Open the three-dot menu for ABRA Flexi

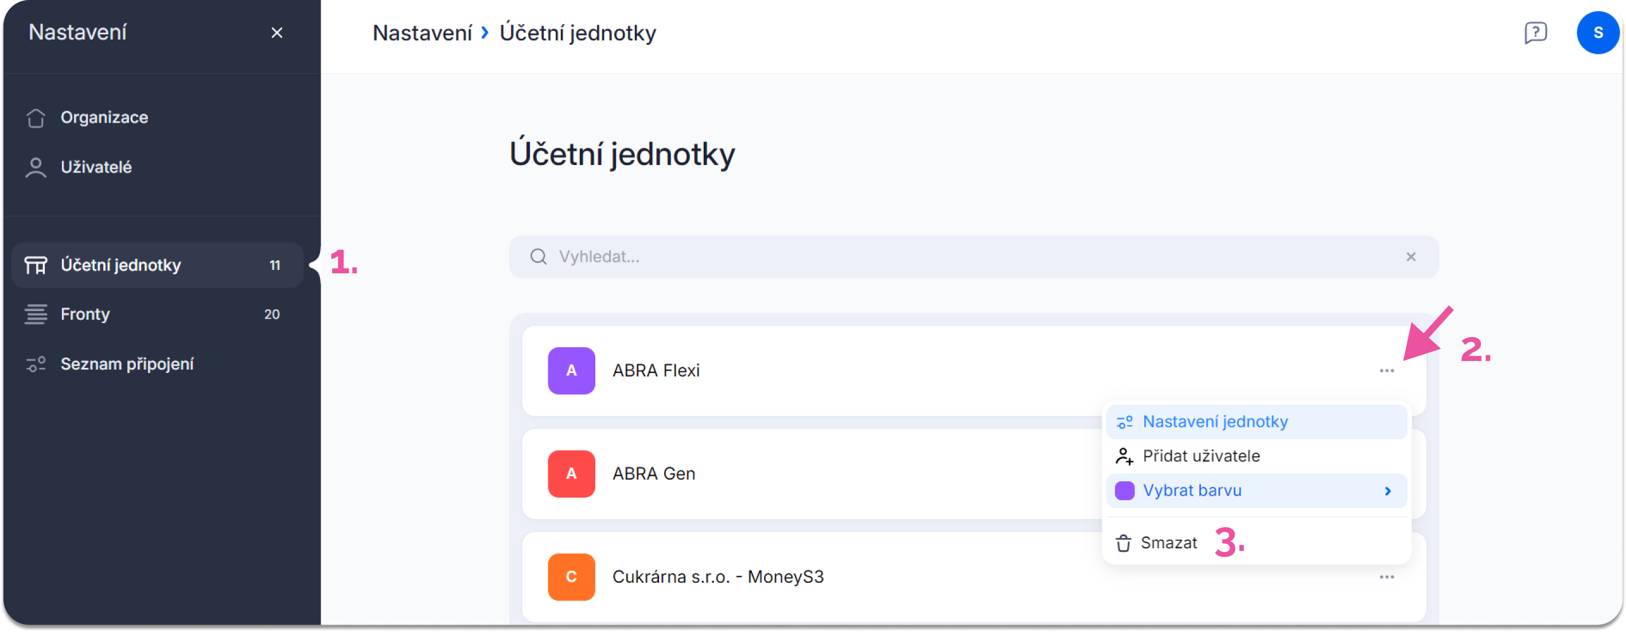click(x=1387, y=370)
